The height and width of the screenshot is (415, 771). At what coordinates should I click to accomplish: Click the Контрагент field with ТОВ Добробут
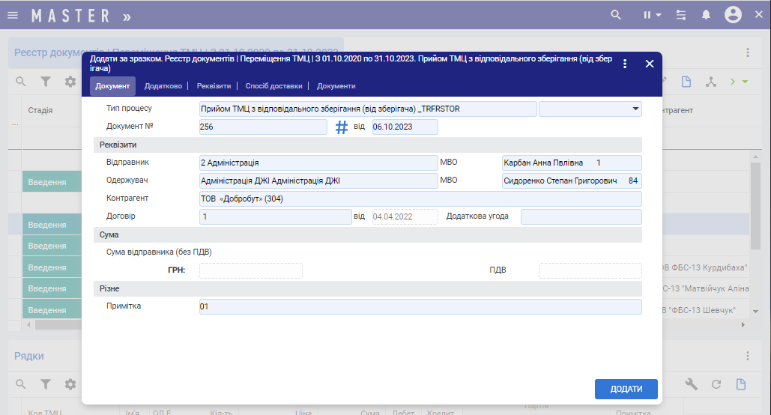[x=420, y=199]
